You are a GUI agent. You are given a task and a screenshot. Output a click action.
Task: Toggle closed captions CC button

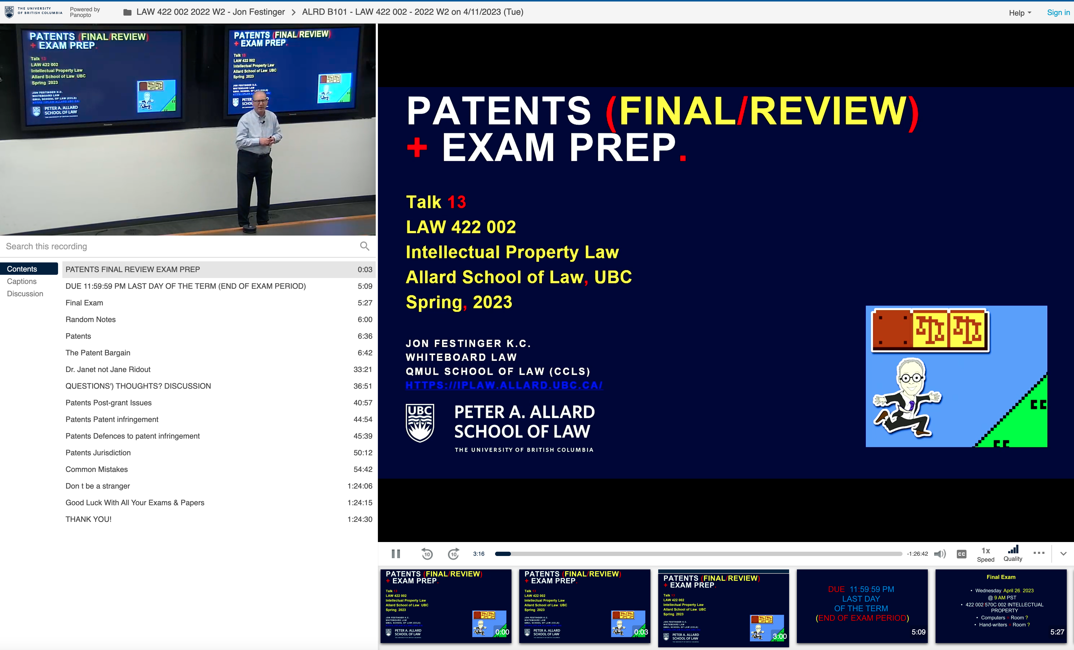click(x=962, y=554)
